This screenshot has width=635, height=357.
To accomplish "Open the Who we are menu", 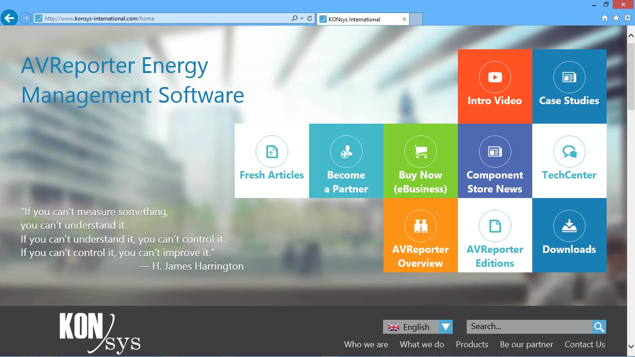I will tap(366, 344).
